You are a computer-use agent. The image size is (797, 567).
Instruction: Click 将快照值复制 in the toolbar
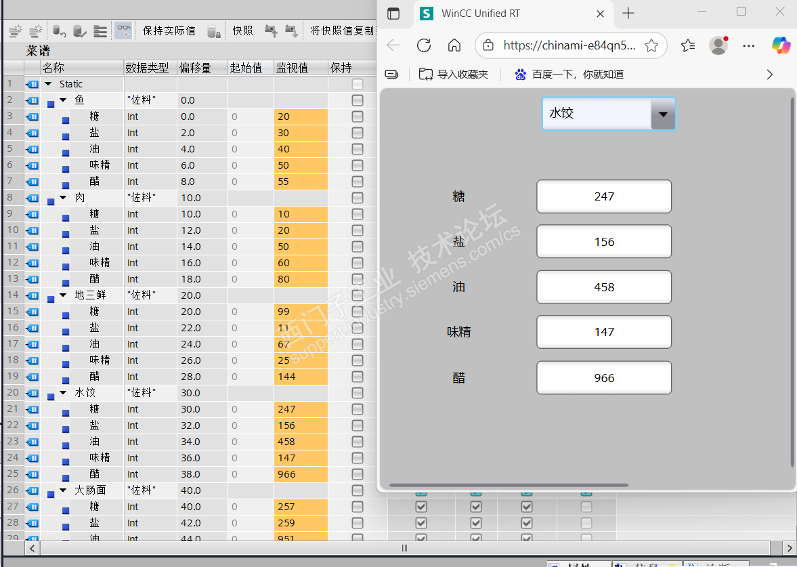pos(341,30)
